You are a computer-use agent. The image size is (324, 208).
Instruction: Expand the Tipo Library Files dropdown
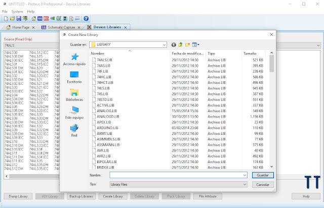(245, 184)
